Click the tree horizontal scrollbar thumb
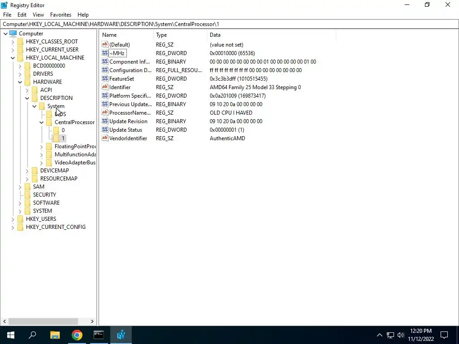The height and width of the screenshot is (344, 459). 43,321
